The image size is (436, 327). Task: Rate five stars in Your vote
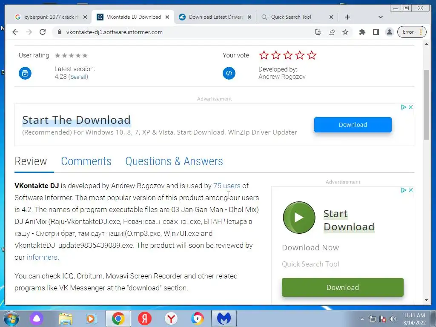click(x=312, y=55)
